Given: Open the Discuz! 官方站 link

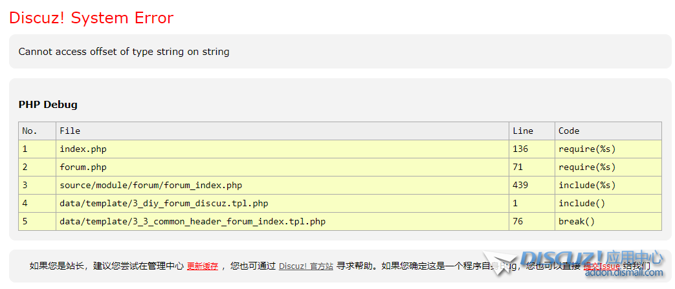Looking at the screenshot, I should click(x=306, y=266).
